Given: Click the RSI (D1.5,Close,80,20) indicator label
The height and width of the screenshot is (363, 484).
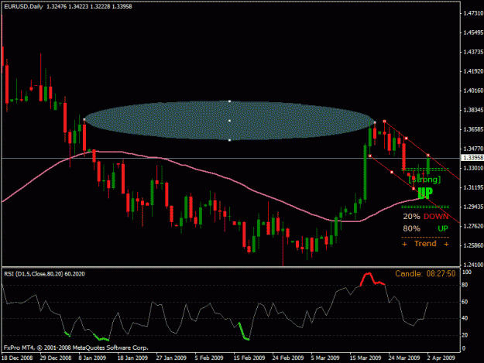Looking at the screenshot, I should click(44, 274).
